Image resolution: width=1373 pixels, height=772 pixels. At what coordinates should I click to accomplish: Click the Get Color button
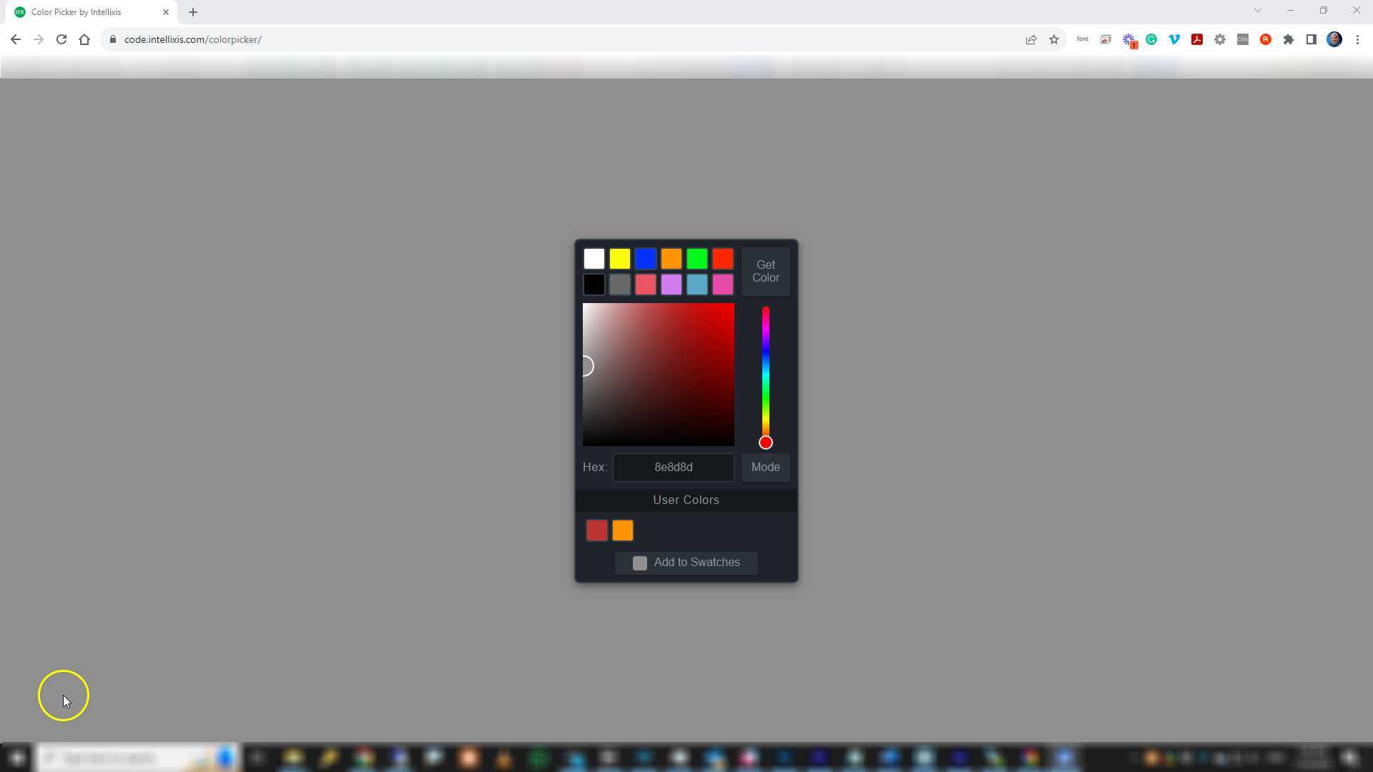coord(765,272)
